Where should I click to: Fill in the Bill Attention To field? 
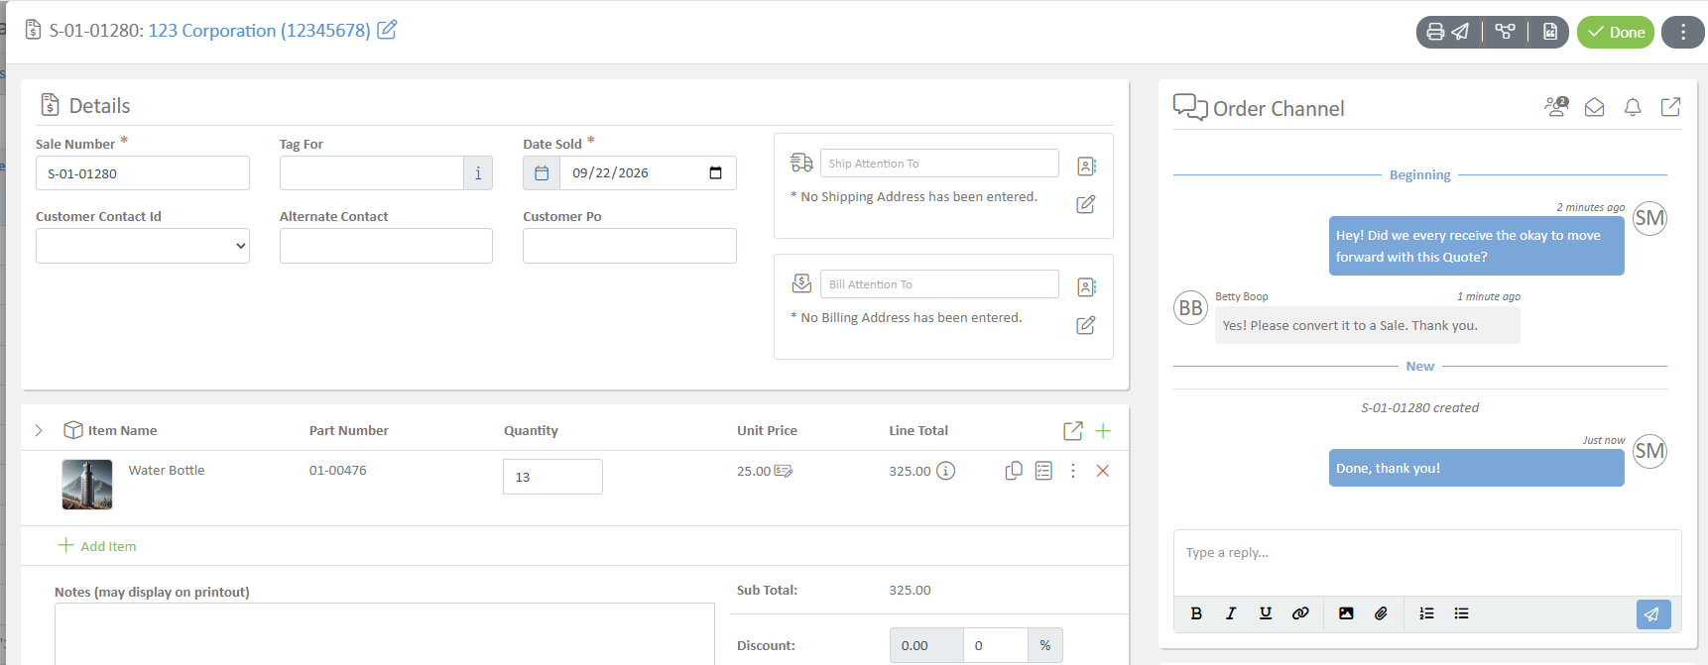point(939,284)
